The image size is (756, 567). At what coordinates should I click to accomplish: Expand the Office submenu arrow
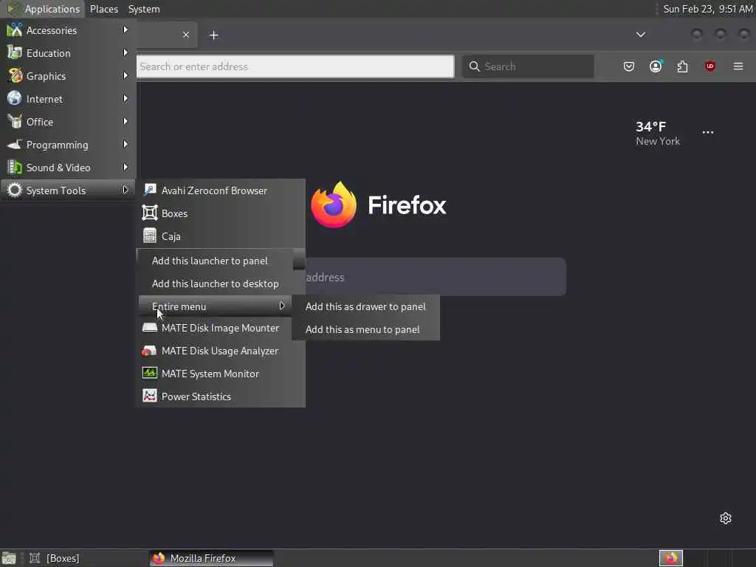pyautogui.click(x=126, y=122)
